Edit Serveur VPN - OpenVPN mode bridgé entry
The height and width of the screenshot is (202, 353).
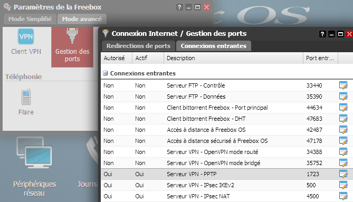pos(344,163)
